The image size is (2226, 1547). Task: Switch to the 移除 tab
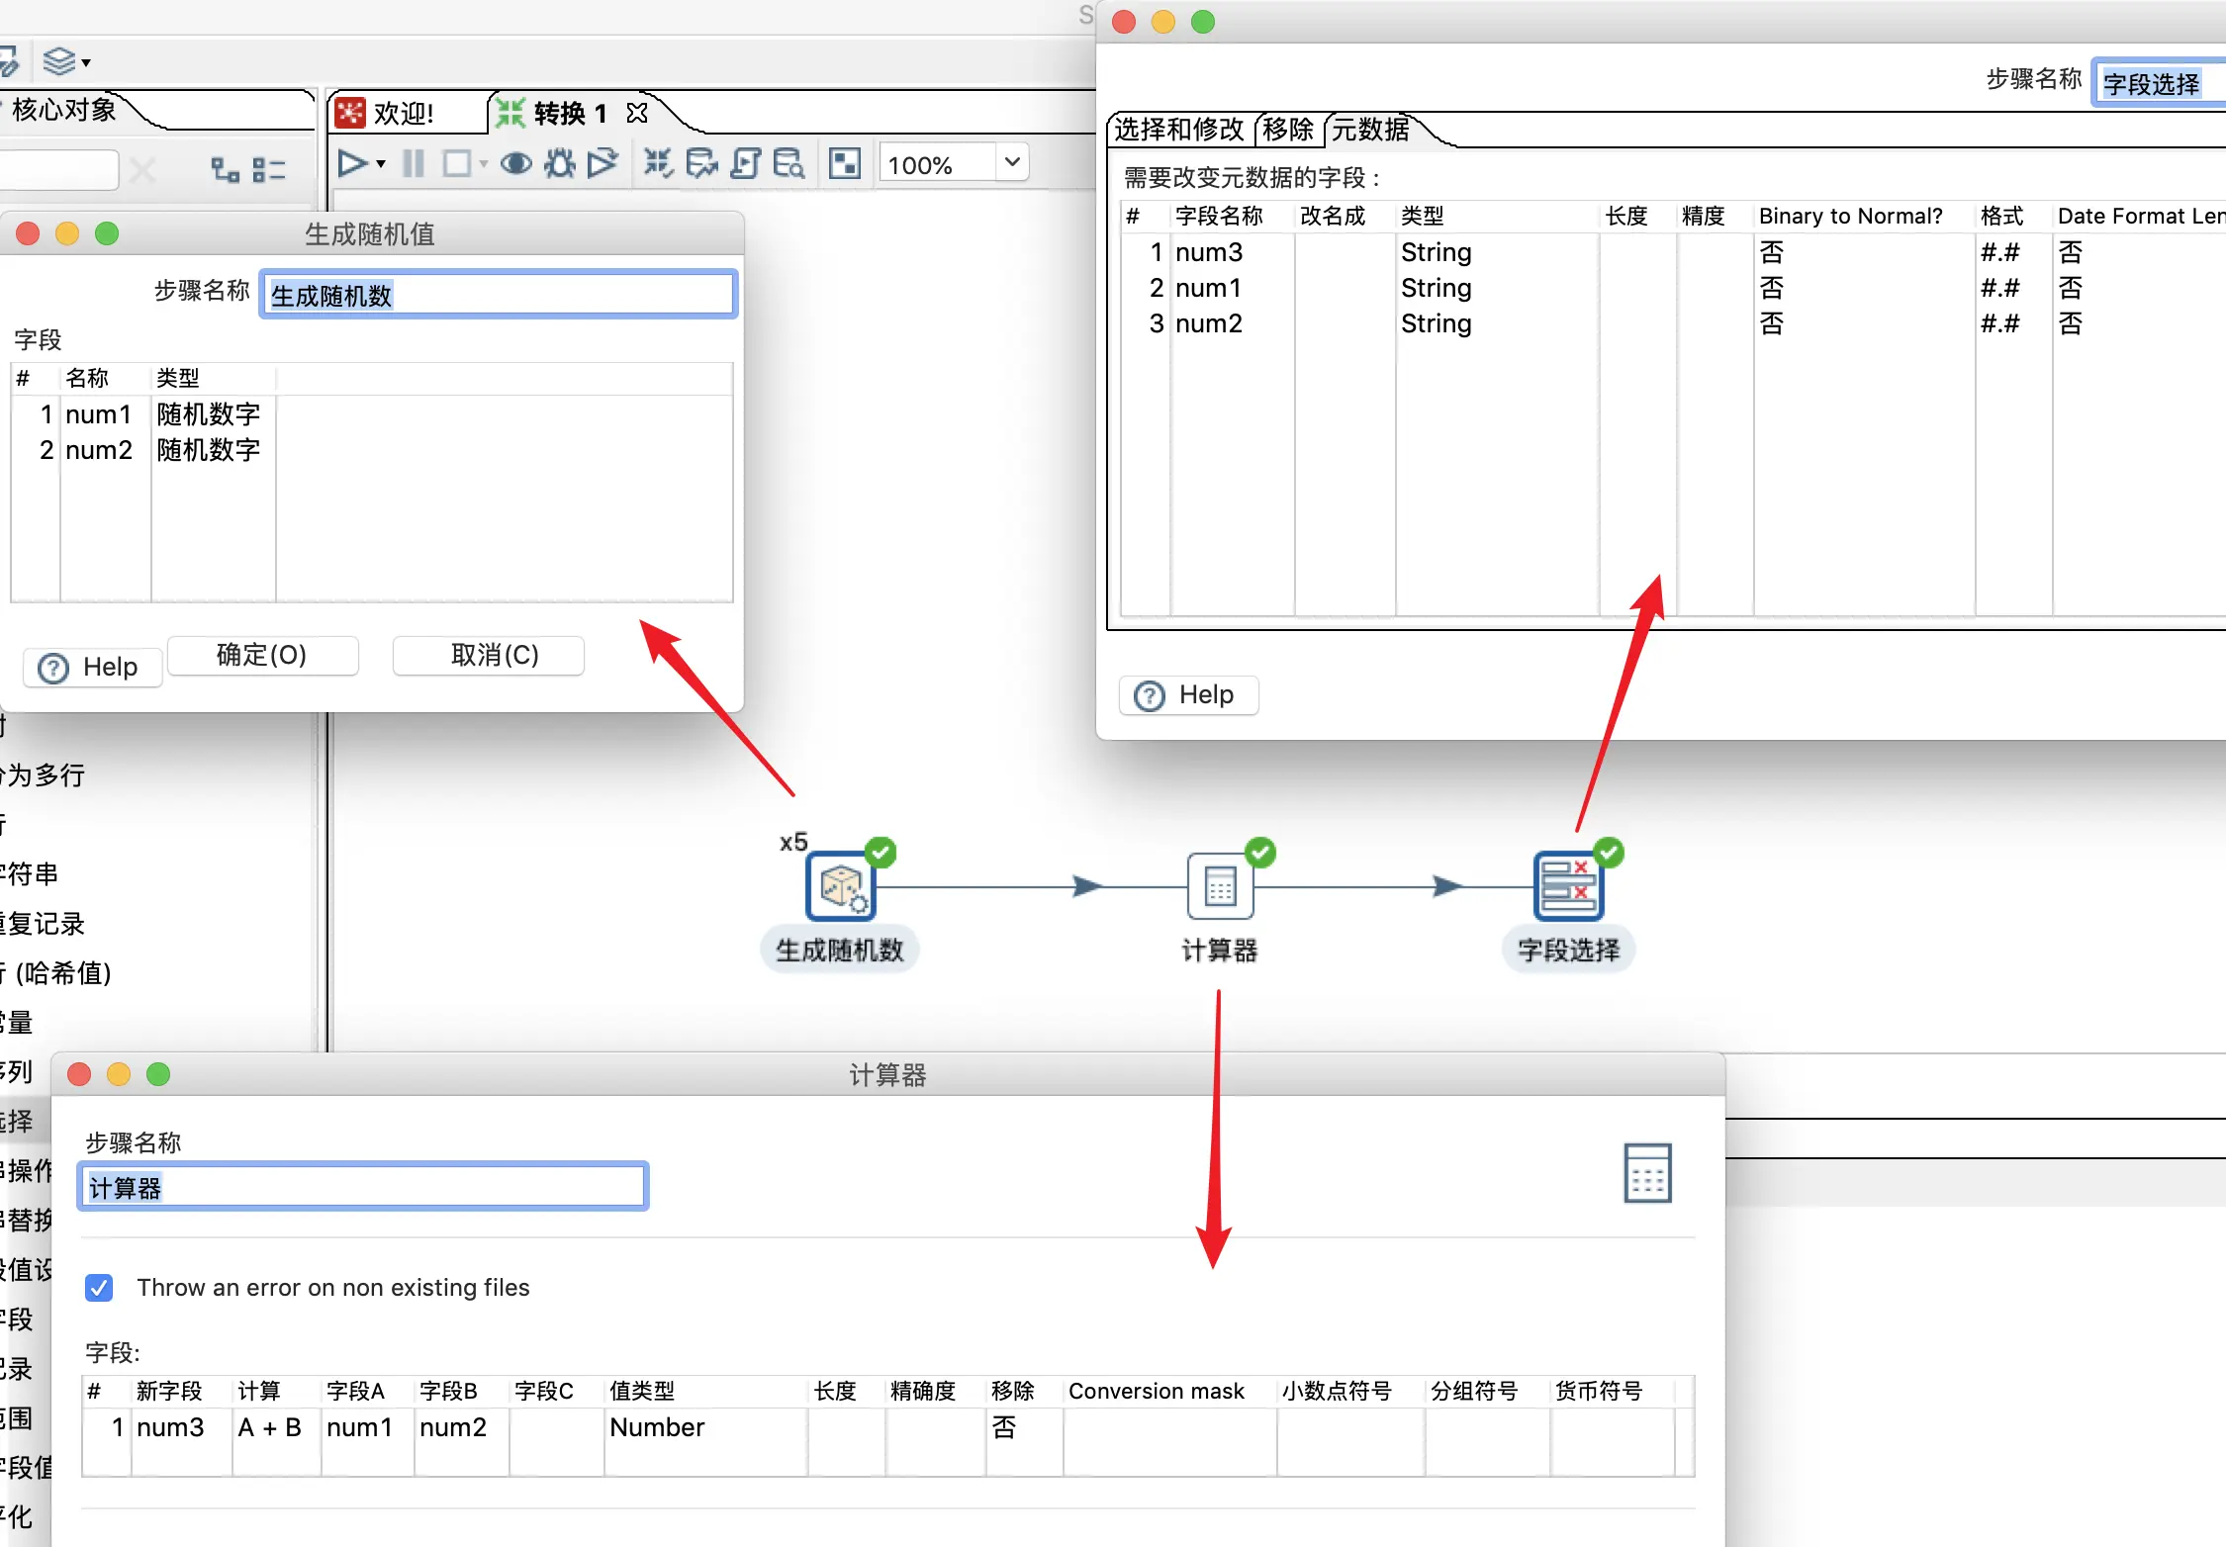pos(1287,130)
